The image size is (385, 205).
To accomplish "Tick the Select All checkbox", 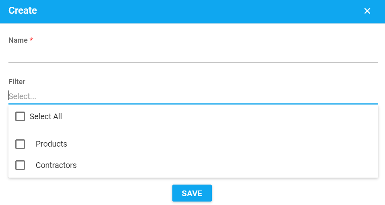I will coord(20,116).
